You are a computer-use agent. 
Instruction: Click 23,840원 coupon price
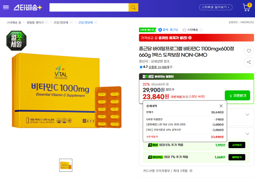tap(156, 97)
